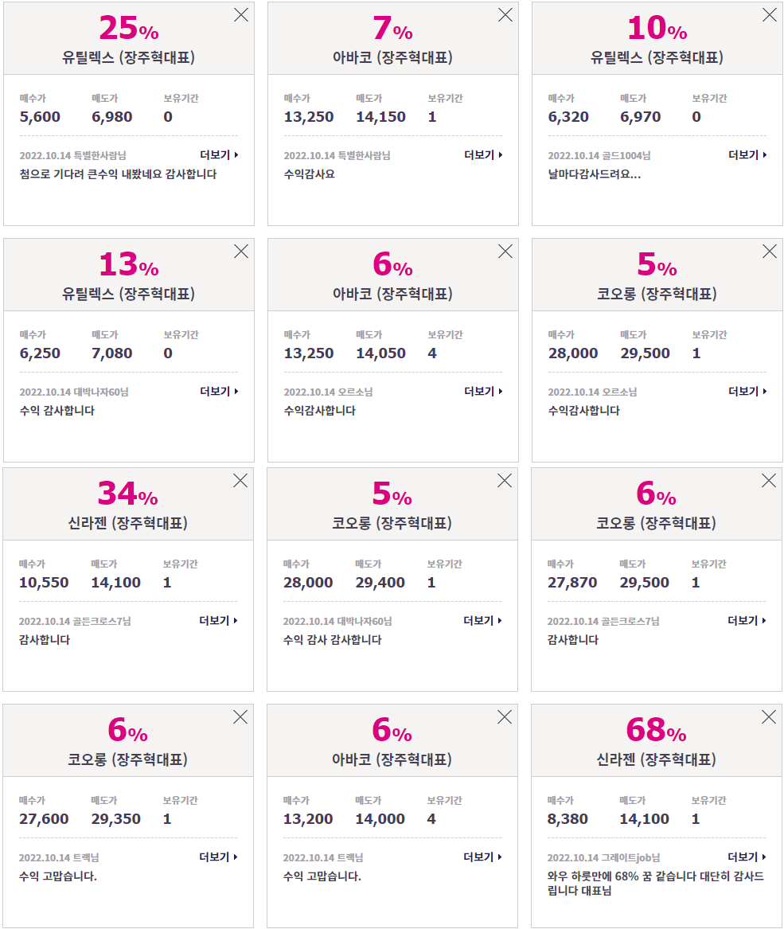Expand 더보기 on 특별한사람님's 25% review
Screen dimensions: 784x929
click(x=219, y=154)
